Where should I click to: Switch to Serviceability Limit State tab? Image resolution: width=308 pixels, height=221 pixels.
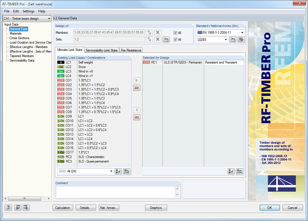[102, 50]
